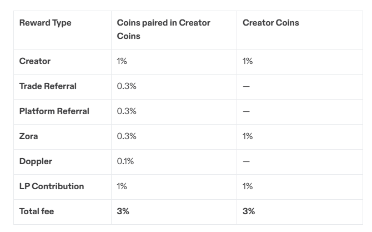The width and height of the screenshot is (372, 232).
Task: Click the Trade Referral row label
Action: [48, 86]
